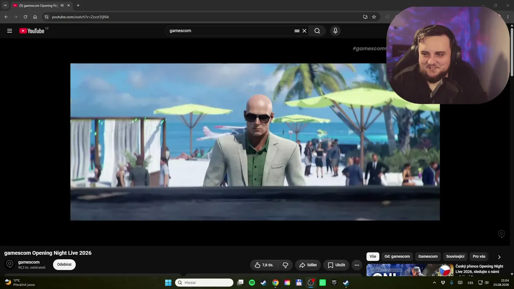
Task: Open the floppy disk app on taskbar
Action: click(x=299, y=283)
